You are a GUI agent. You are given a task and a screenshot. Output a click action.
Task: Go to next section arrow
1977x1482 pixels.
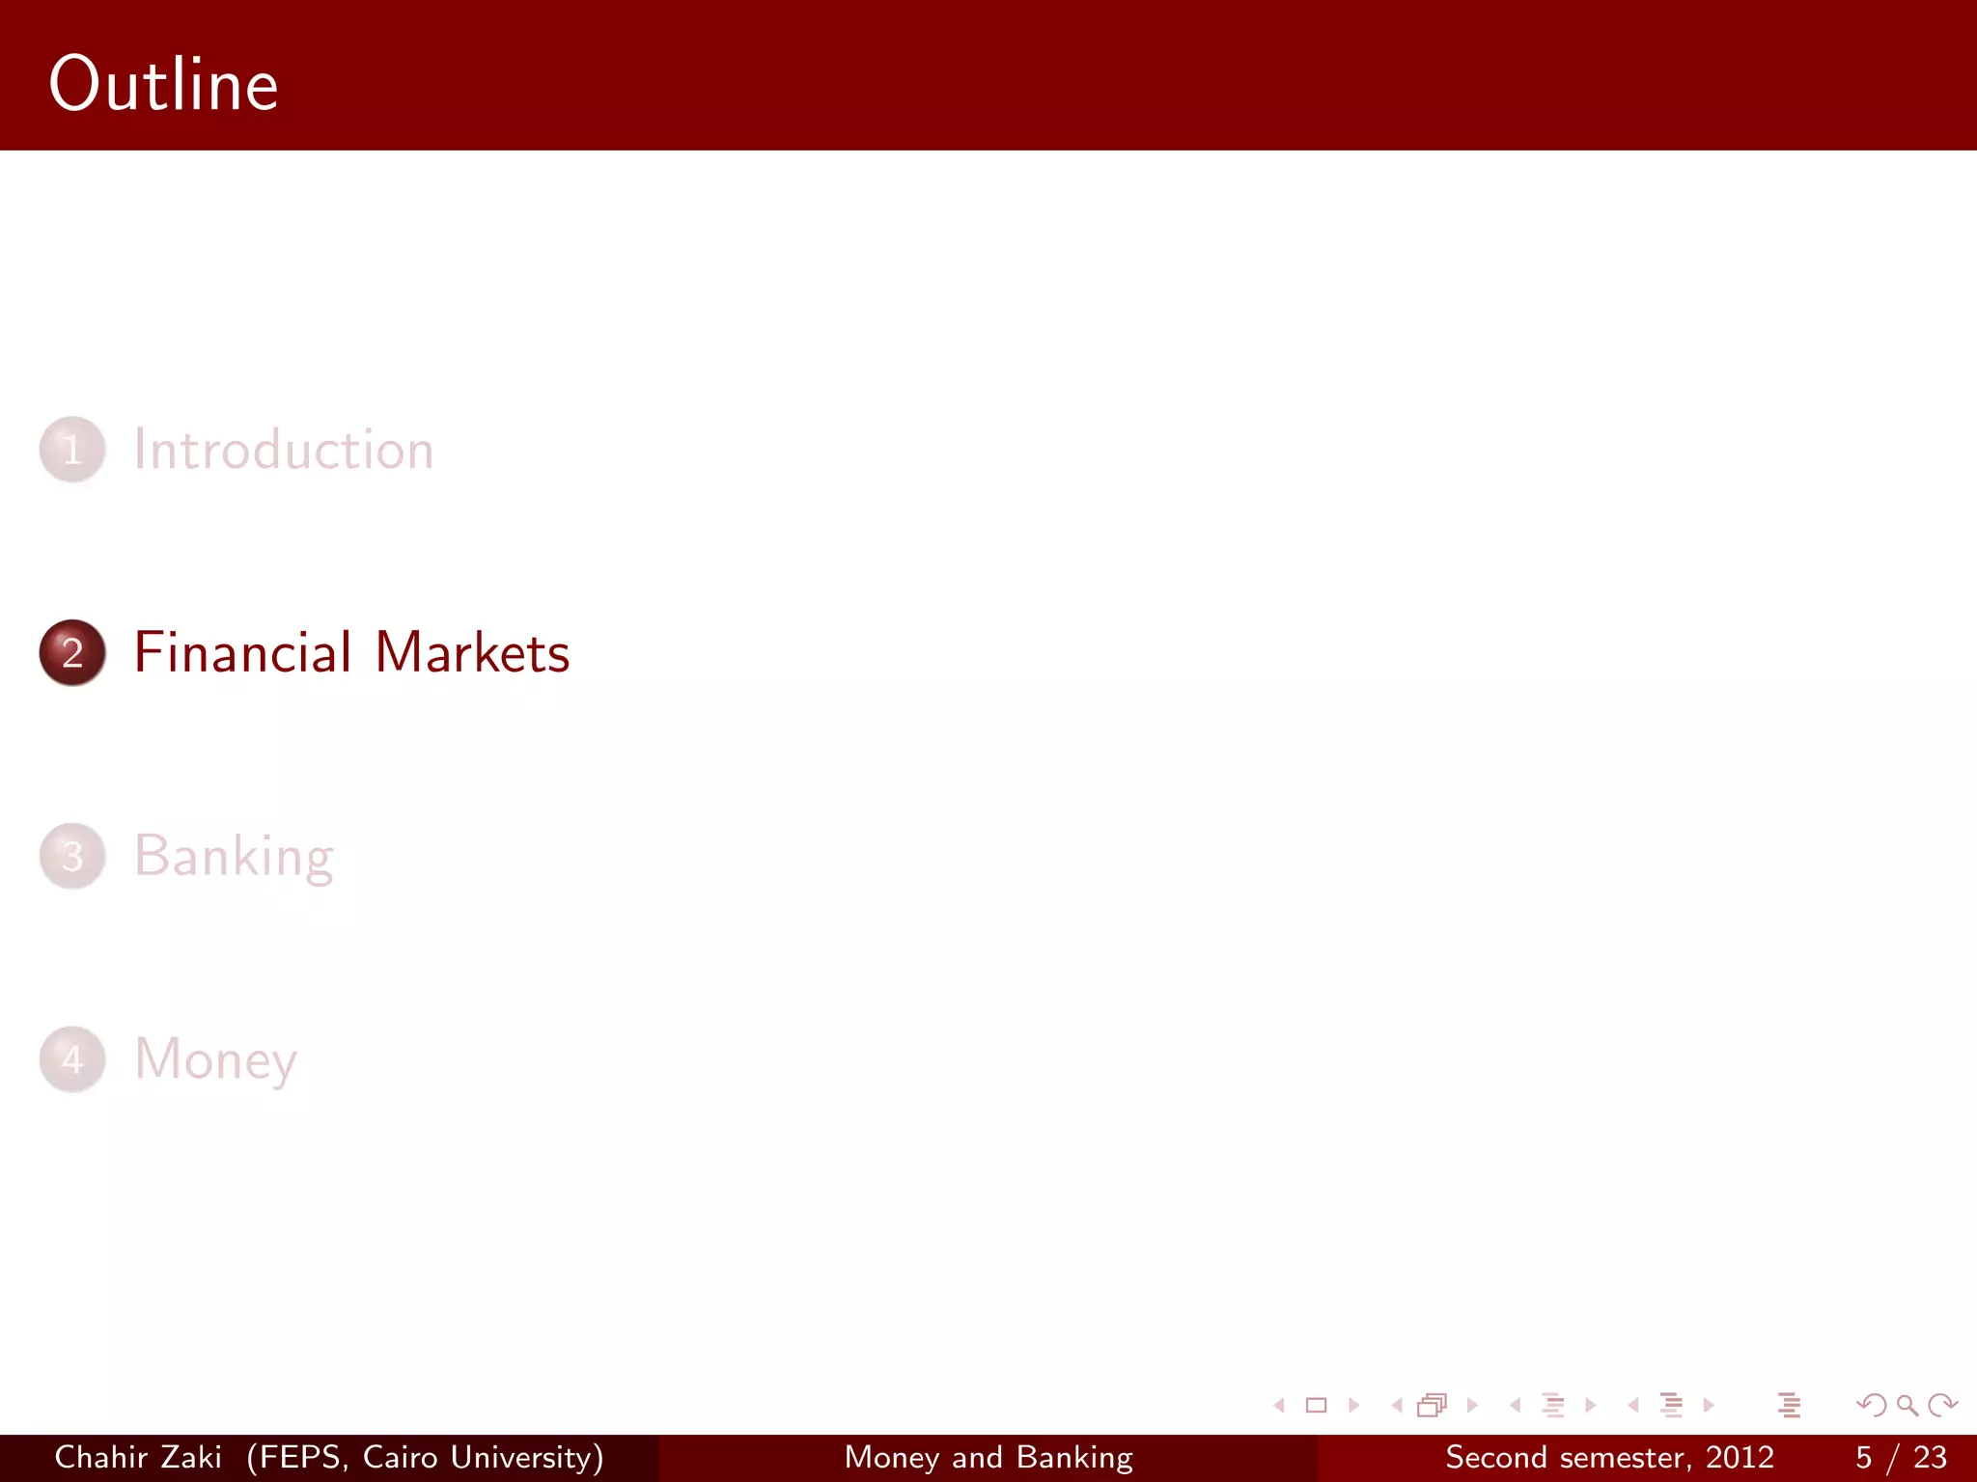(1709, 1406)
